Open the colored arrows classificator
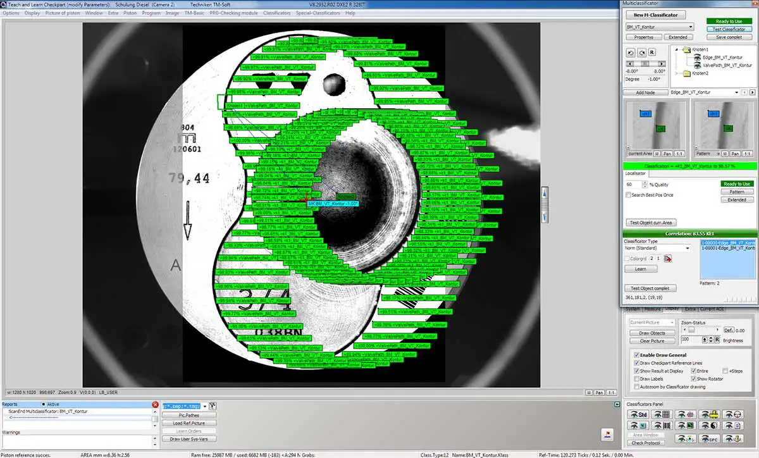This screenshot has height=458, width=759. tap(686, 439)
